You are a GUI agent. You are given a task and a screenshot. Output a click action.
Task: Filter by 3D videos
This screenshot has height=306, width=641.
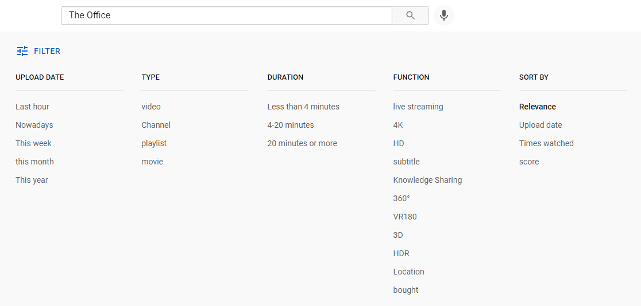(x=398, y=235)
